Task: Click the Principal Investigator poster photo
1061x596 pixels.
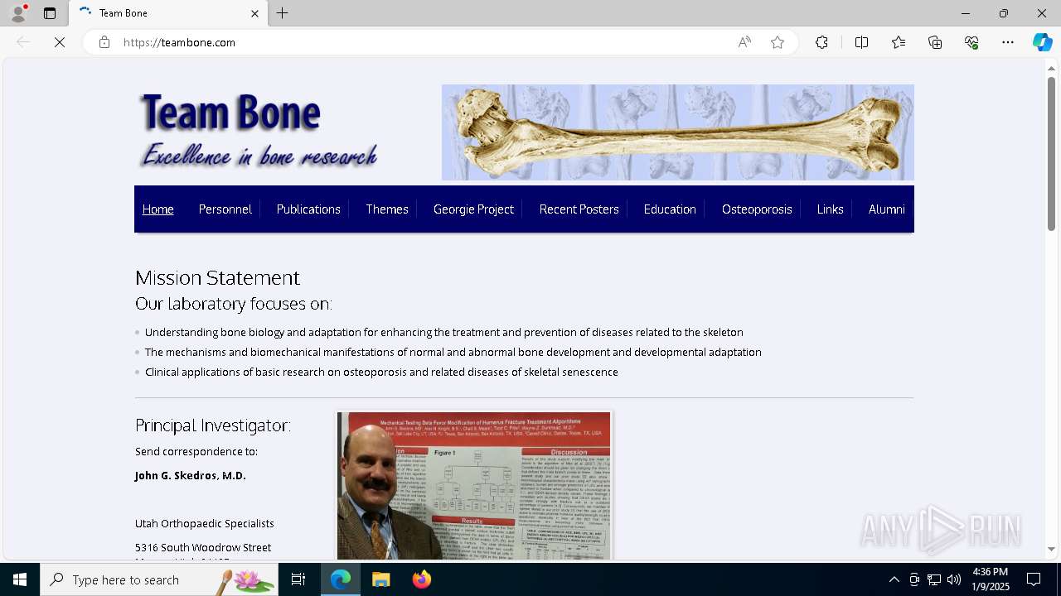Action: pos(473,486)
